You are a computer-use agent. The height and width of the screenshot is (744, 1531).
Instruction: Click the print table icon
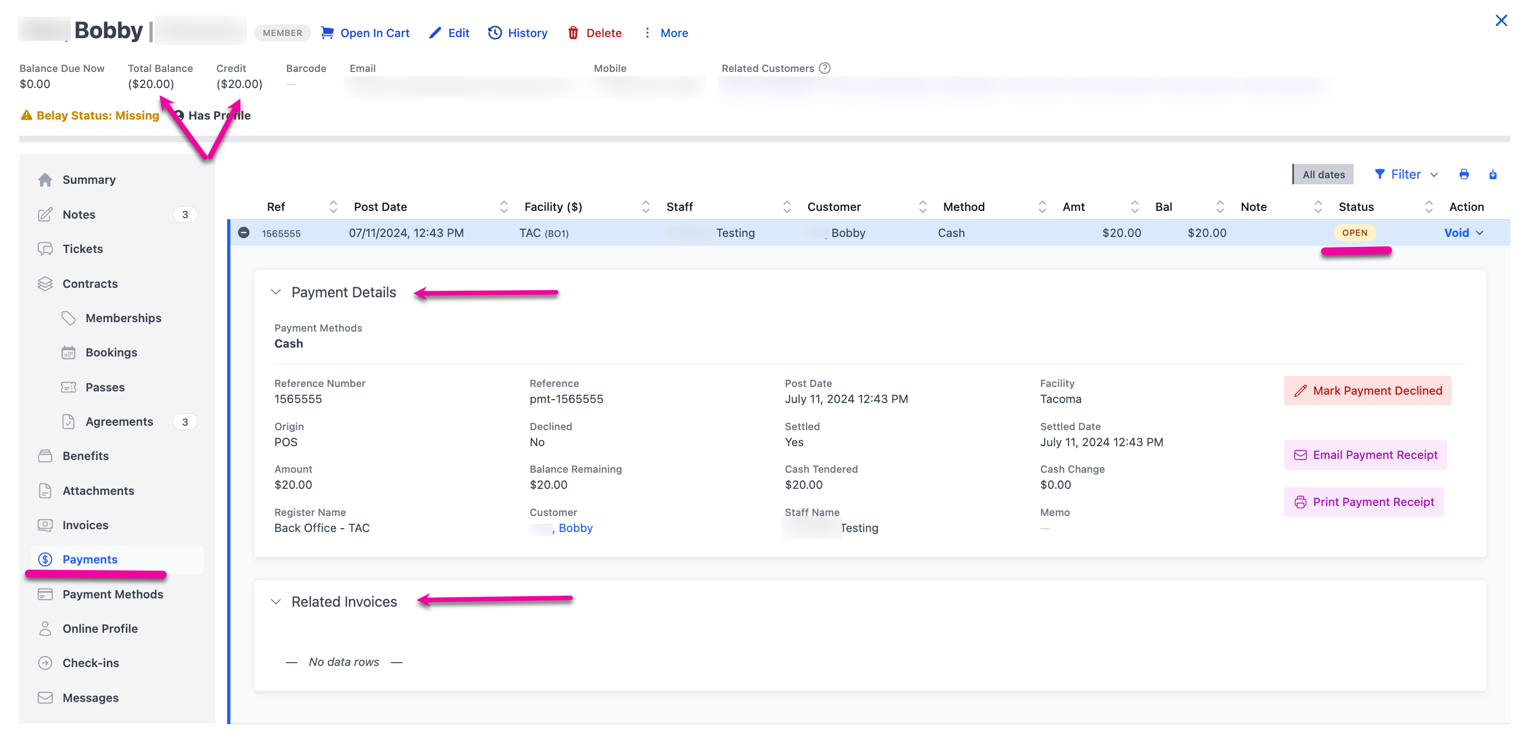coord(1464,174)
